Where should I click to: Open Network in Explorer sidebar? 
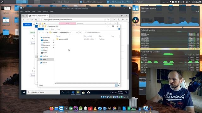coord(44,63)
